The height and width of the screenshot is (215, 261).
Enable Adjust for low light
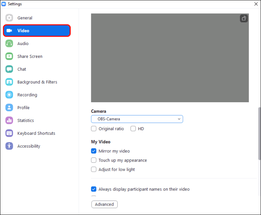coord(94,169)
